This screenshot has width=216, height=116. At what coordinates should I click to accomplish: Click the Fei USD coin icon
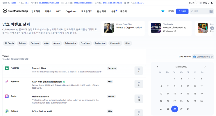tap(7, 68)
